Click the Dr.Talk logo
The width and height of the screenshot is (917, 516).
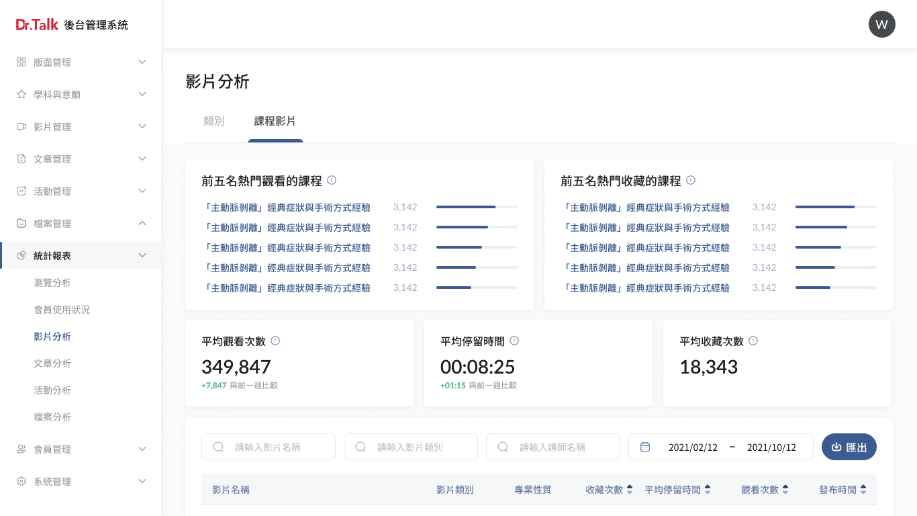click(38, 25)
